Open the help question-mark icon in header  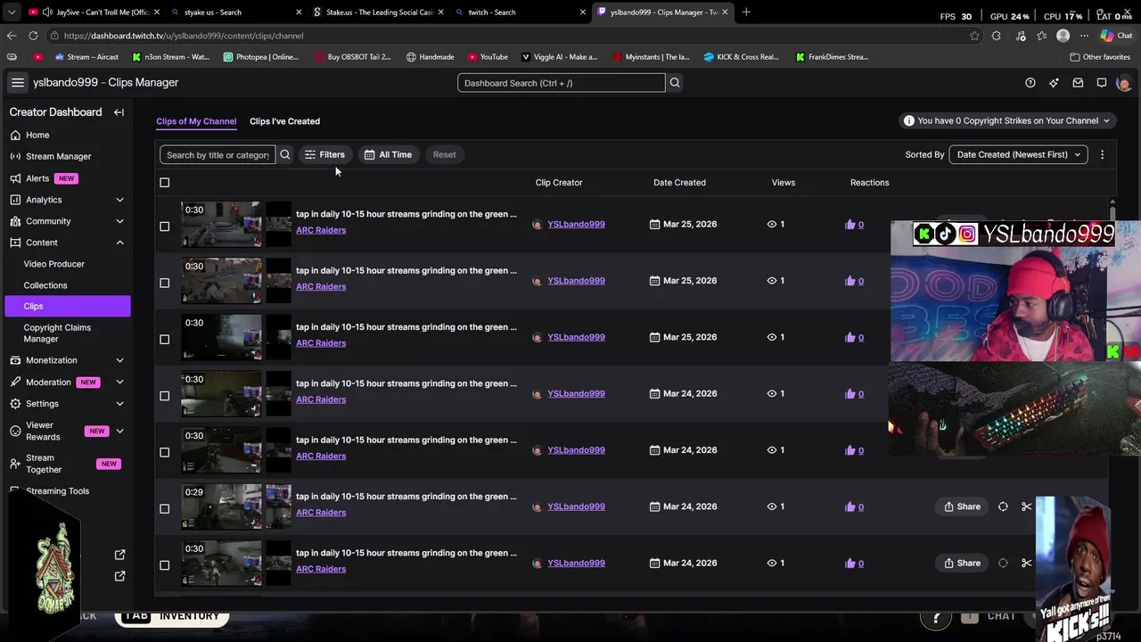pyautogui.click(x=1030, y=83)
